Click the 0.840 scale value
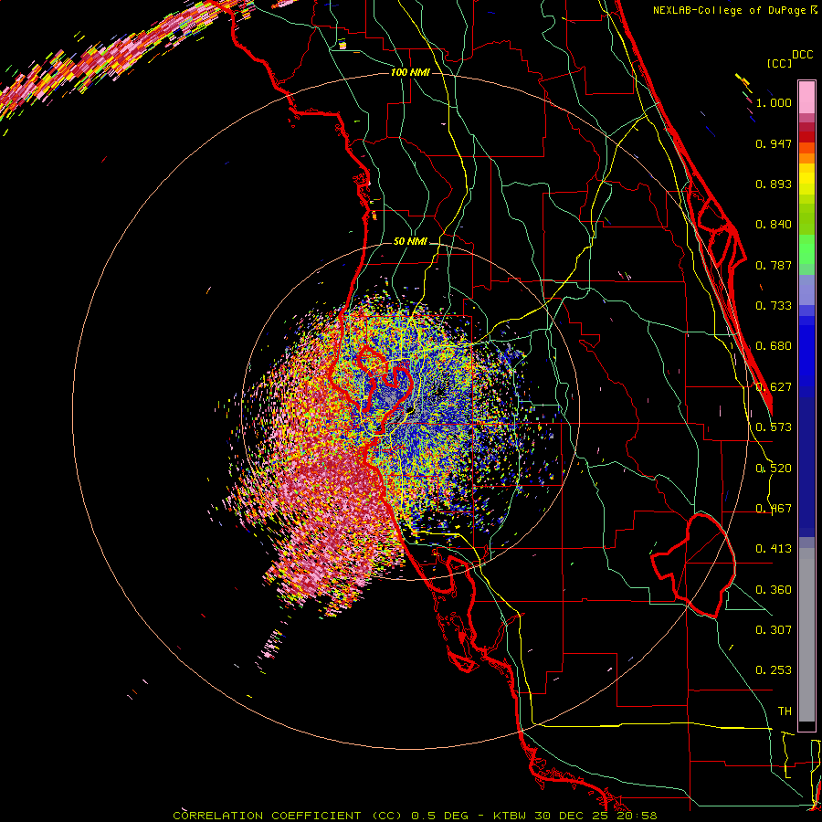Screen dimensions: 822x822 click(x=774, y=225)
